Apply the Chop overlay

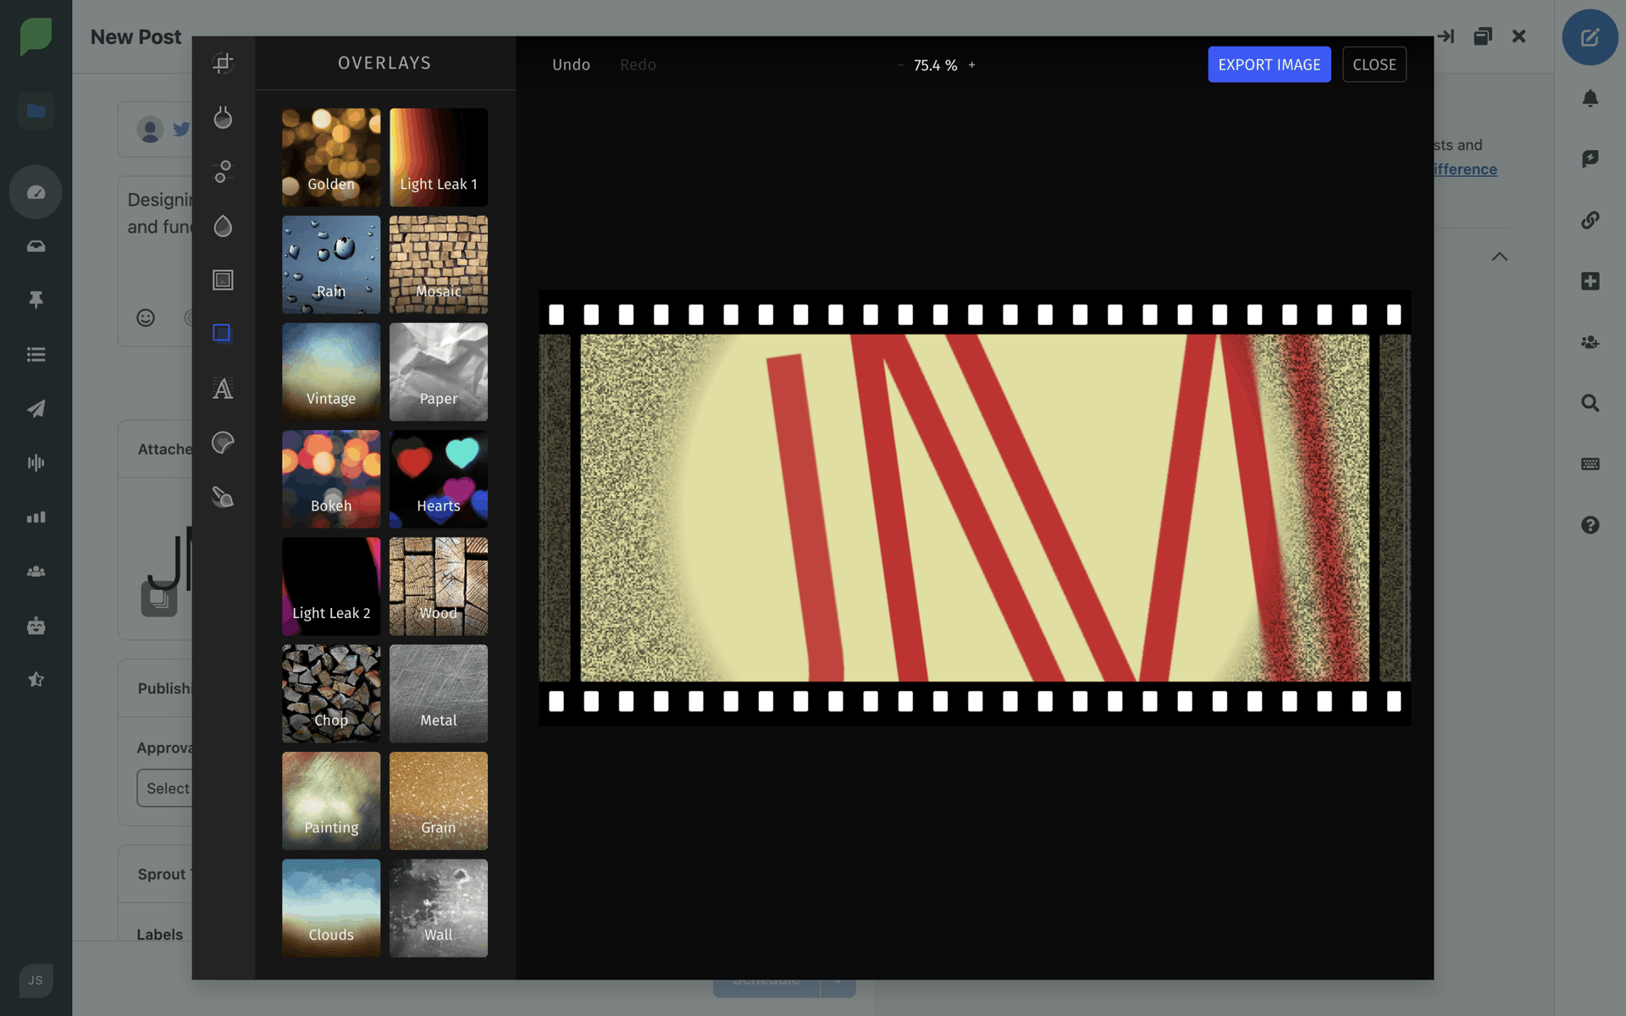[x=331, y=694]
